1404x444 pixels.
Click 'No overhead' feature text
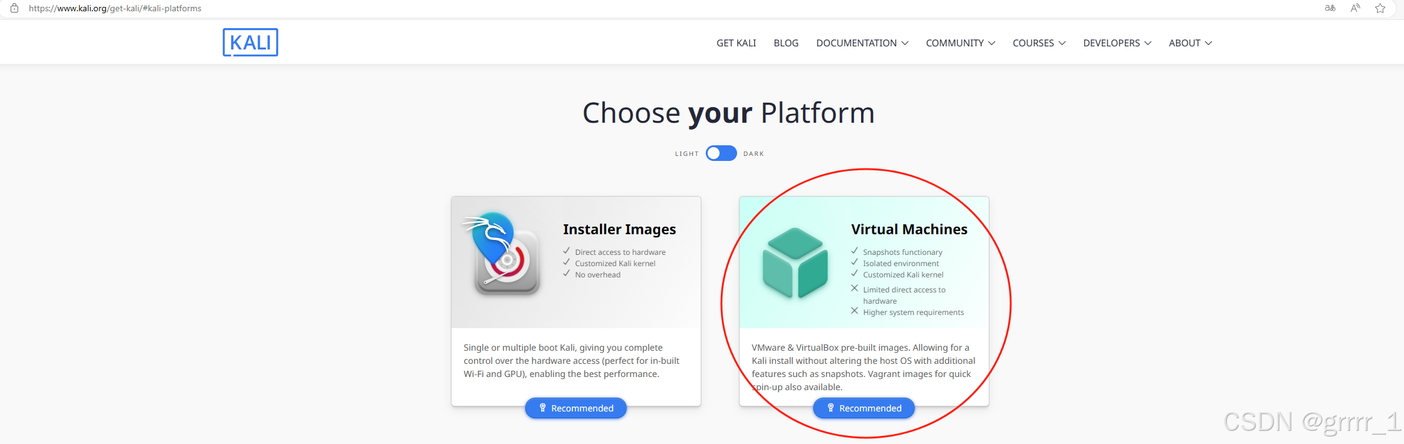(598, 275)
